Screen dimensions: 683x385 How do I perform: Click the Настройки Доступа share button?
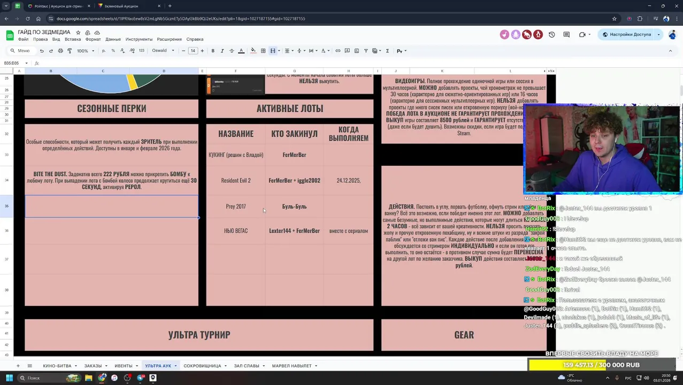point(627,34)
